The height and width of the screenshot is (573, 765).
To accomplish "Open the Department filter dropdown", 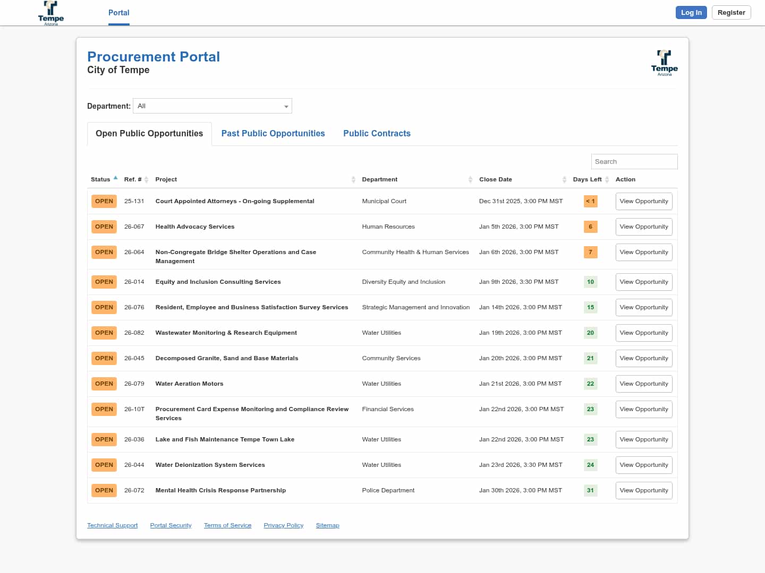I will click(212, 106).
